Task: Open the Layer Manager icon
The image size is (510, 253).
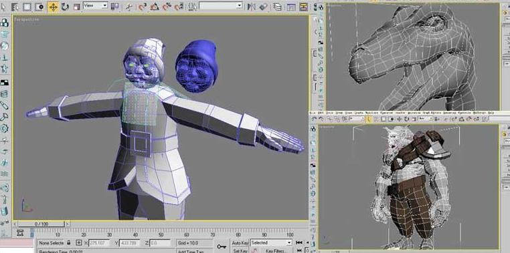Action: click(x=278, y=7)
